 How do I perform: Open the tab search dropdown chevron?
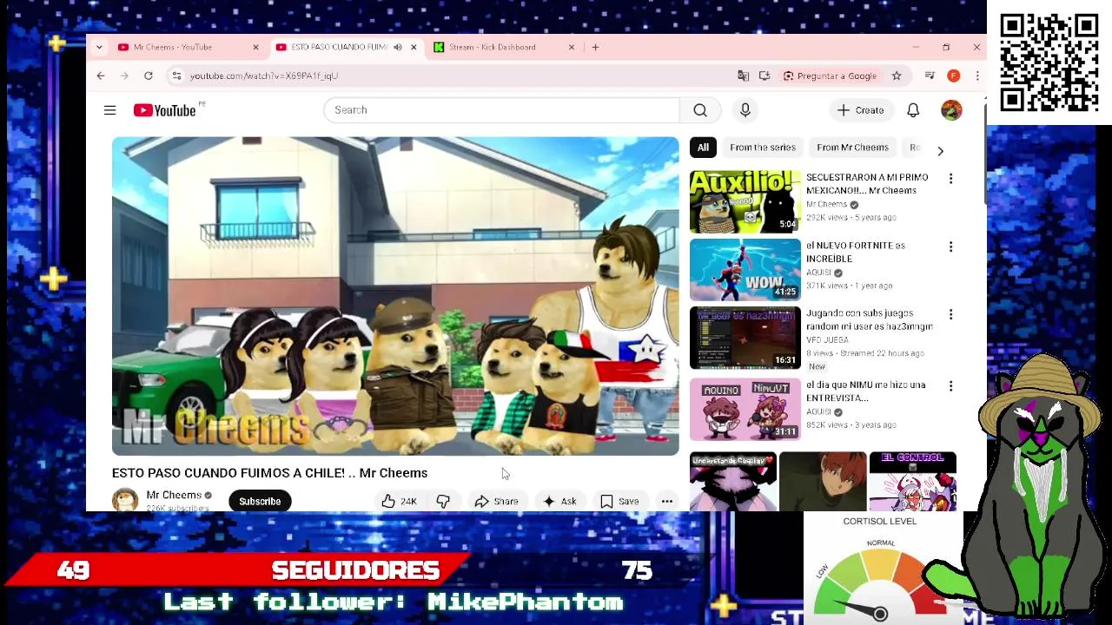(99, 47)
